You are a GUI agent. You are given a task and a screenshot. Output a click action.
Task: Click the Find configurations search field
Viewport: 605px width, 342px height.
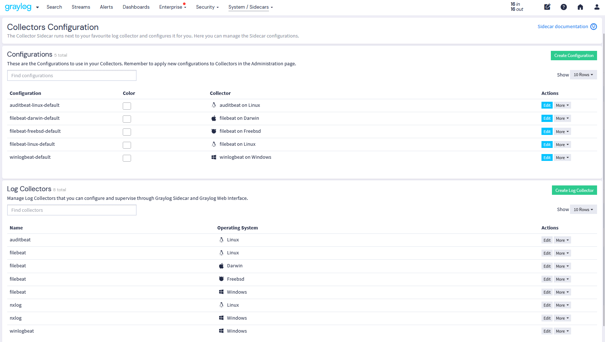tap(71, 75)
